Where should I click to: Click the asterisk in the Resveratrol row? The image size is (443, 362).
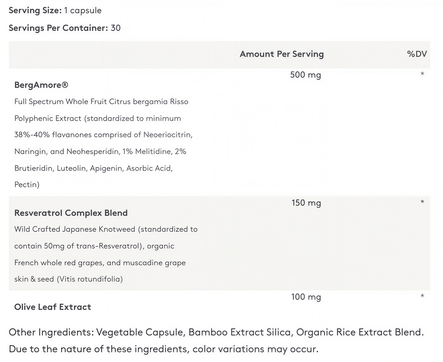pos(422,202)
